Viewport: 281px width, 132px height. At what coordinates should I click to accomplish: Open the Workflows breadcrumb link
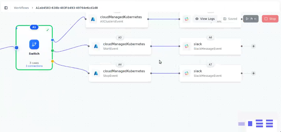(x=21, y=8)
